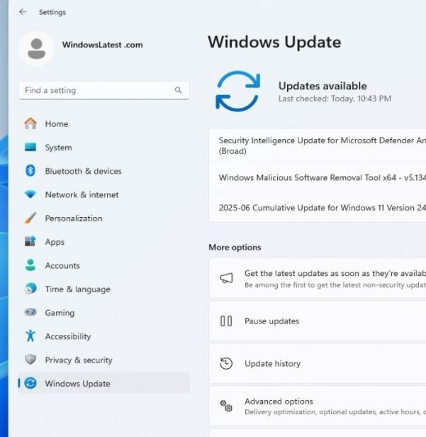The width and height of the screenshot is (426, 437).
Task: Click the Accounts person icon
Action: [30, 265]
